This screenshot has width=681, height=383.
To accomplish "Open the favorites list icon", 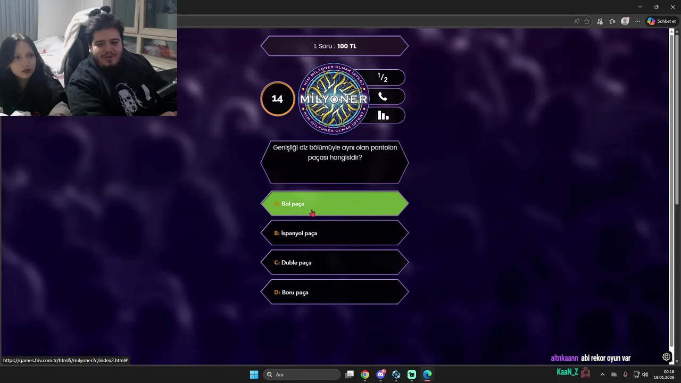I will pyautogui.click(x=612, y=21).
